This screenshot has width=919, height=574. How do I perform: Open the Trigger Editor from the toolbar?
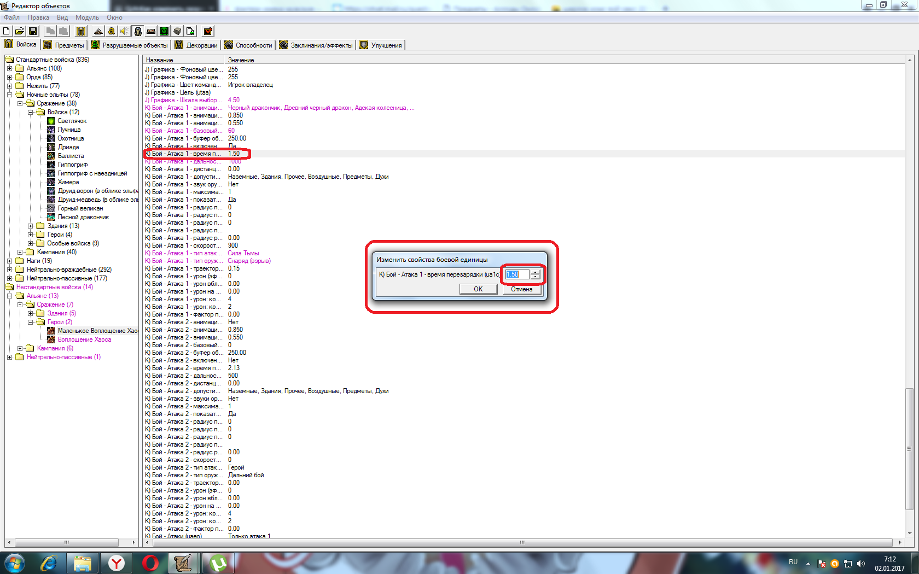pyautogui.click(x=112, y=31)
